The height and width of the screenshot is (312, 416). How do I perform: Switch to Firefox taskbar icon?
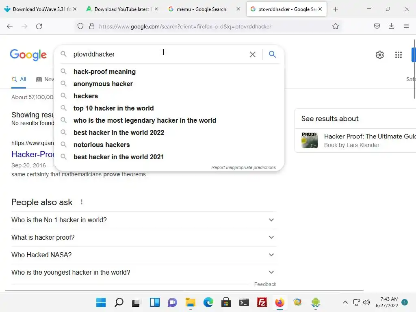click(x=279, y=302)
